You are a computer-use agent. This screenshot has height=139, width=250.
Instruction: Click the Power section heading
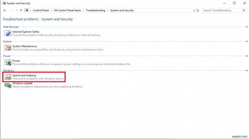coord(7,56)
